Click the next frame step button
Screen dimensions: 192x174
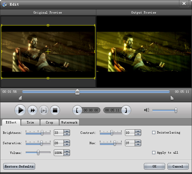(x=44, y=110)
